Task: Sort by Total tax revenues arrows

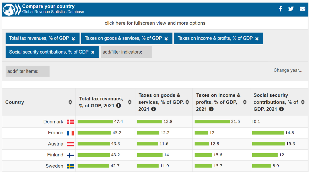Action: [x=130, y=102]
